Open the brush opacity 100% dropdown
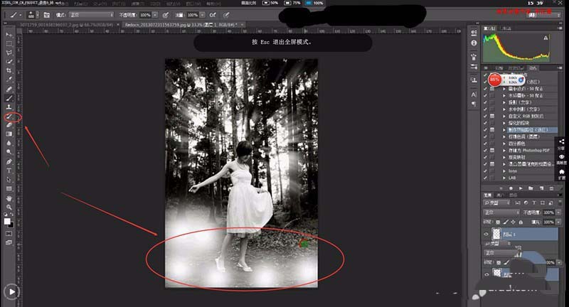Viewport: 569px width, 307px height. tap(155, 14)
